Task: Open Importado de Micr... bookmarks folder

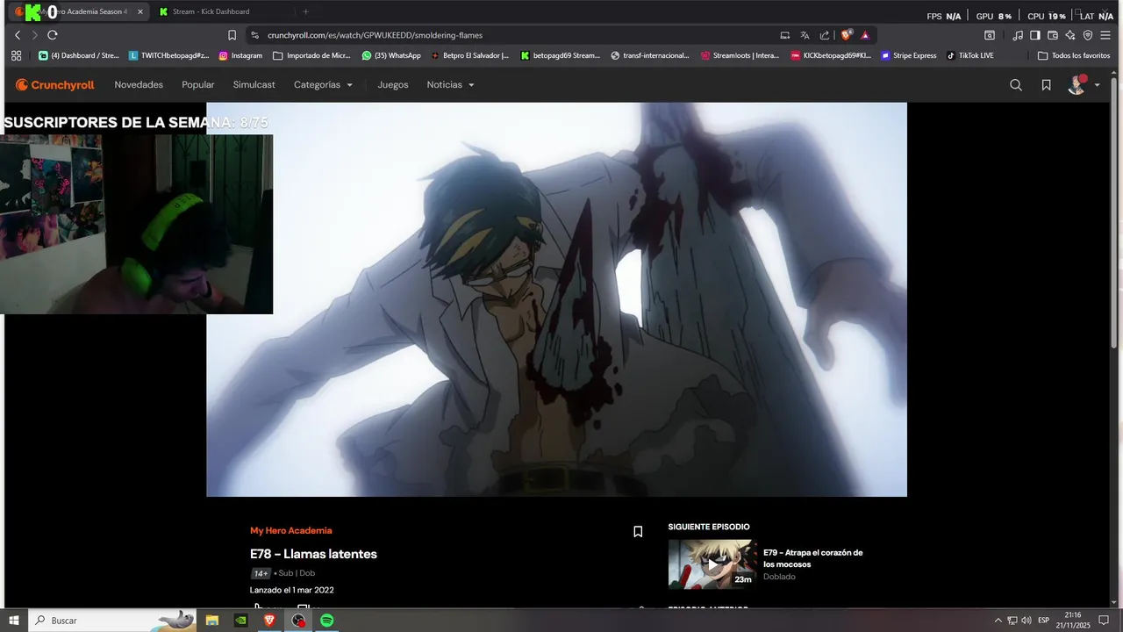Action: [311, 55]
